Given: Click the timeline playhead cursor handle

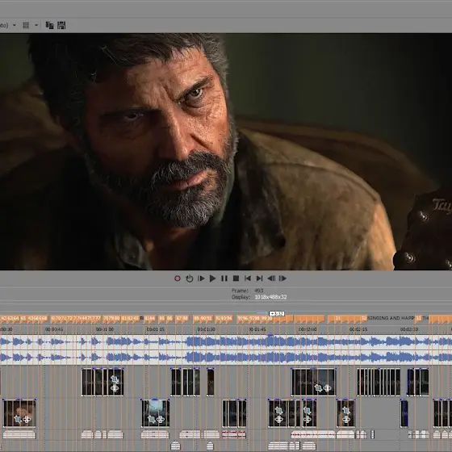Looking at the screenshot, I should 276,314.
